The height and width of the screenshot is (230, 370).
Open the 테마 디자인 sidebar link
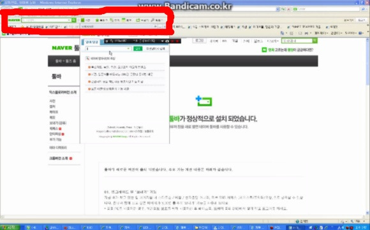tap(58, 148)
